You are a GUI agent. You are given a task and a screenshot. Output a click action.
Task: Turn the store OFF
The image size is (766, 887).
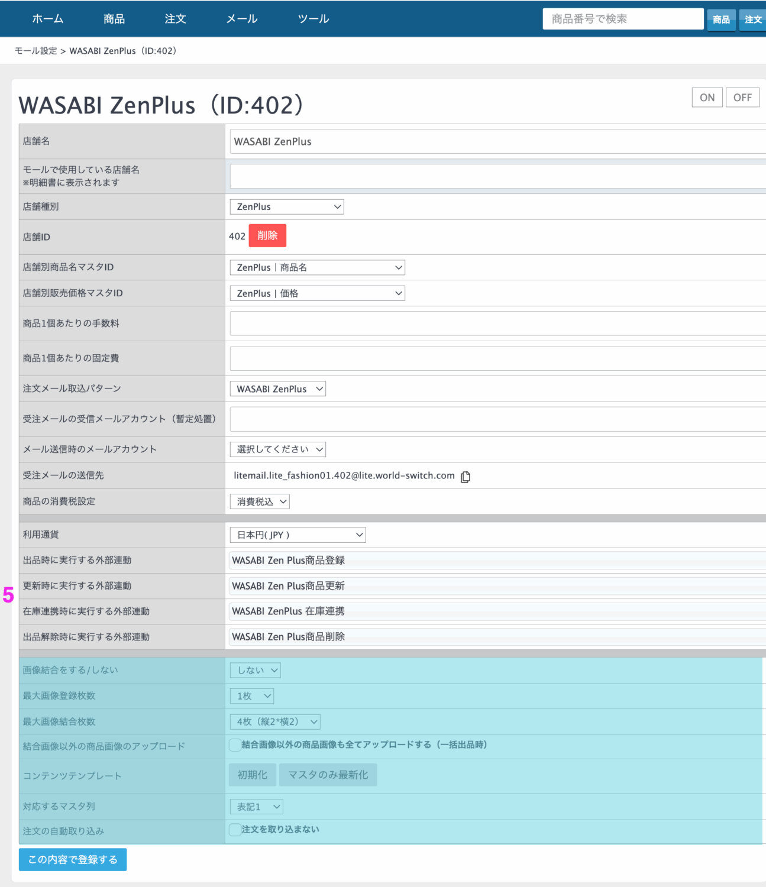(x=743, y=98)
